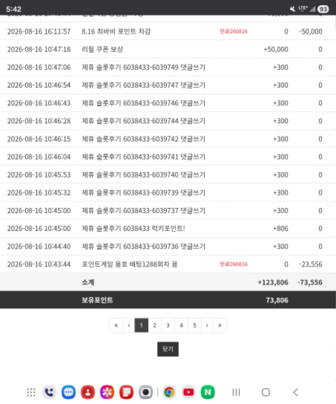This screenshot has width=336, height=404.
Task: Tap the Android back navigation button
Action: tap(296, 392)
